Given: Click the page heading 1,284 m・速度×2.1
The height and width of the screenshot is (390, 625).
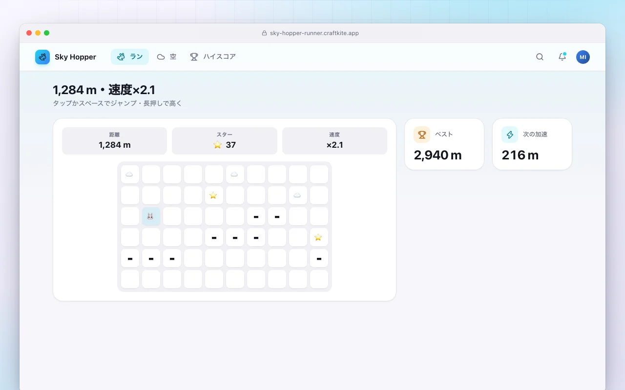Looking at the screenshot, I should point(104,90).
